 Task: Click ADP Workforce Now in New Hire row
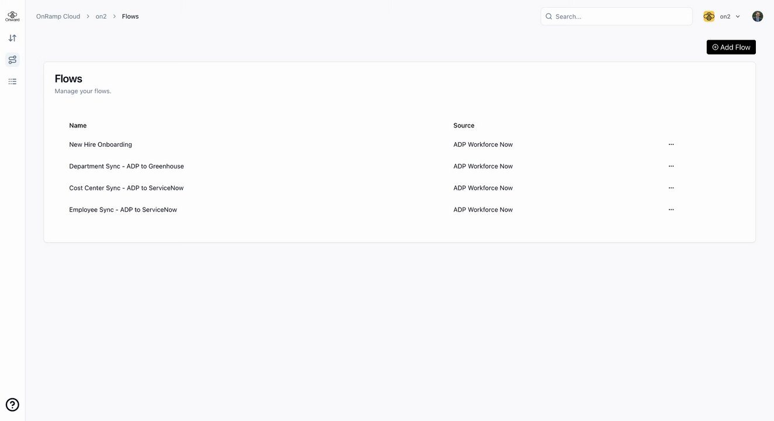pos(483,144)
